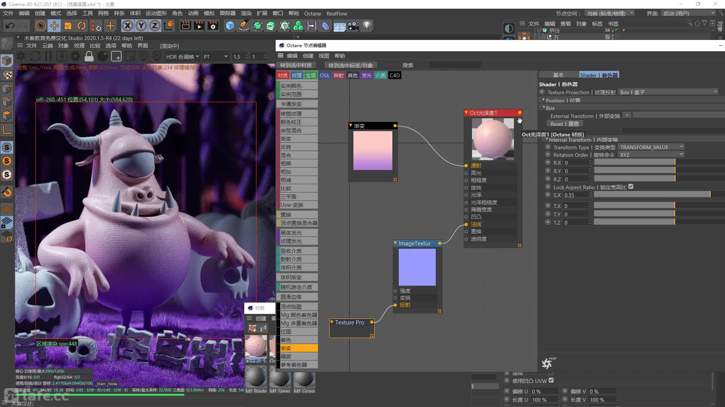Switch to the 基本 tab
The height and width of the screenshot is (407, 725).
coord(558,75)
